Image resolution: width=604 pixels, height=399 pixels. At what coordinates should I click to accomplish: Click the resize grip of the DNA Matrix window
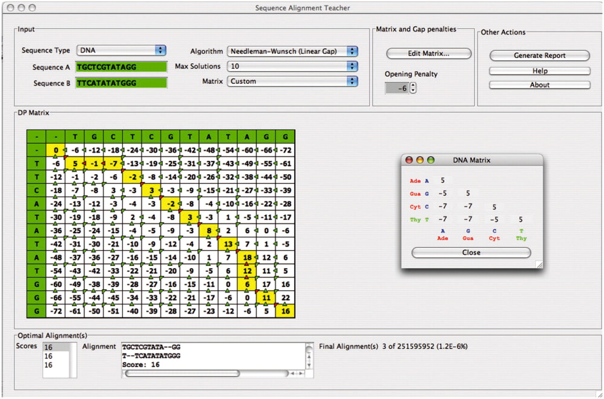[x=539, y=265]
